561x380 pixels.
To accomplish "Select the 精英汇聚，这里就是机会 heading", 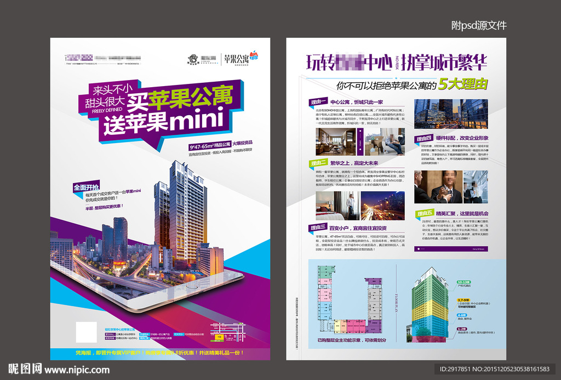I will 462,213.
